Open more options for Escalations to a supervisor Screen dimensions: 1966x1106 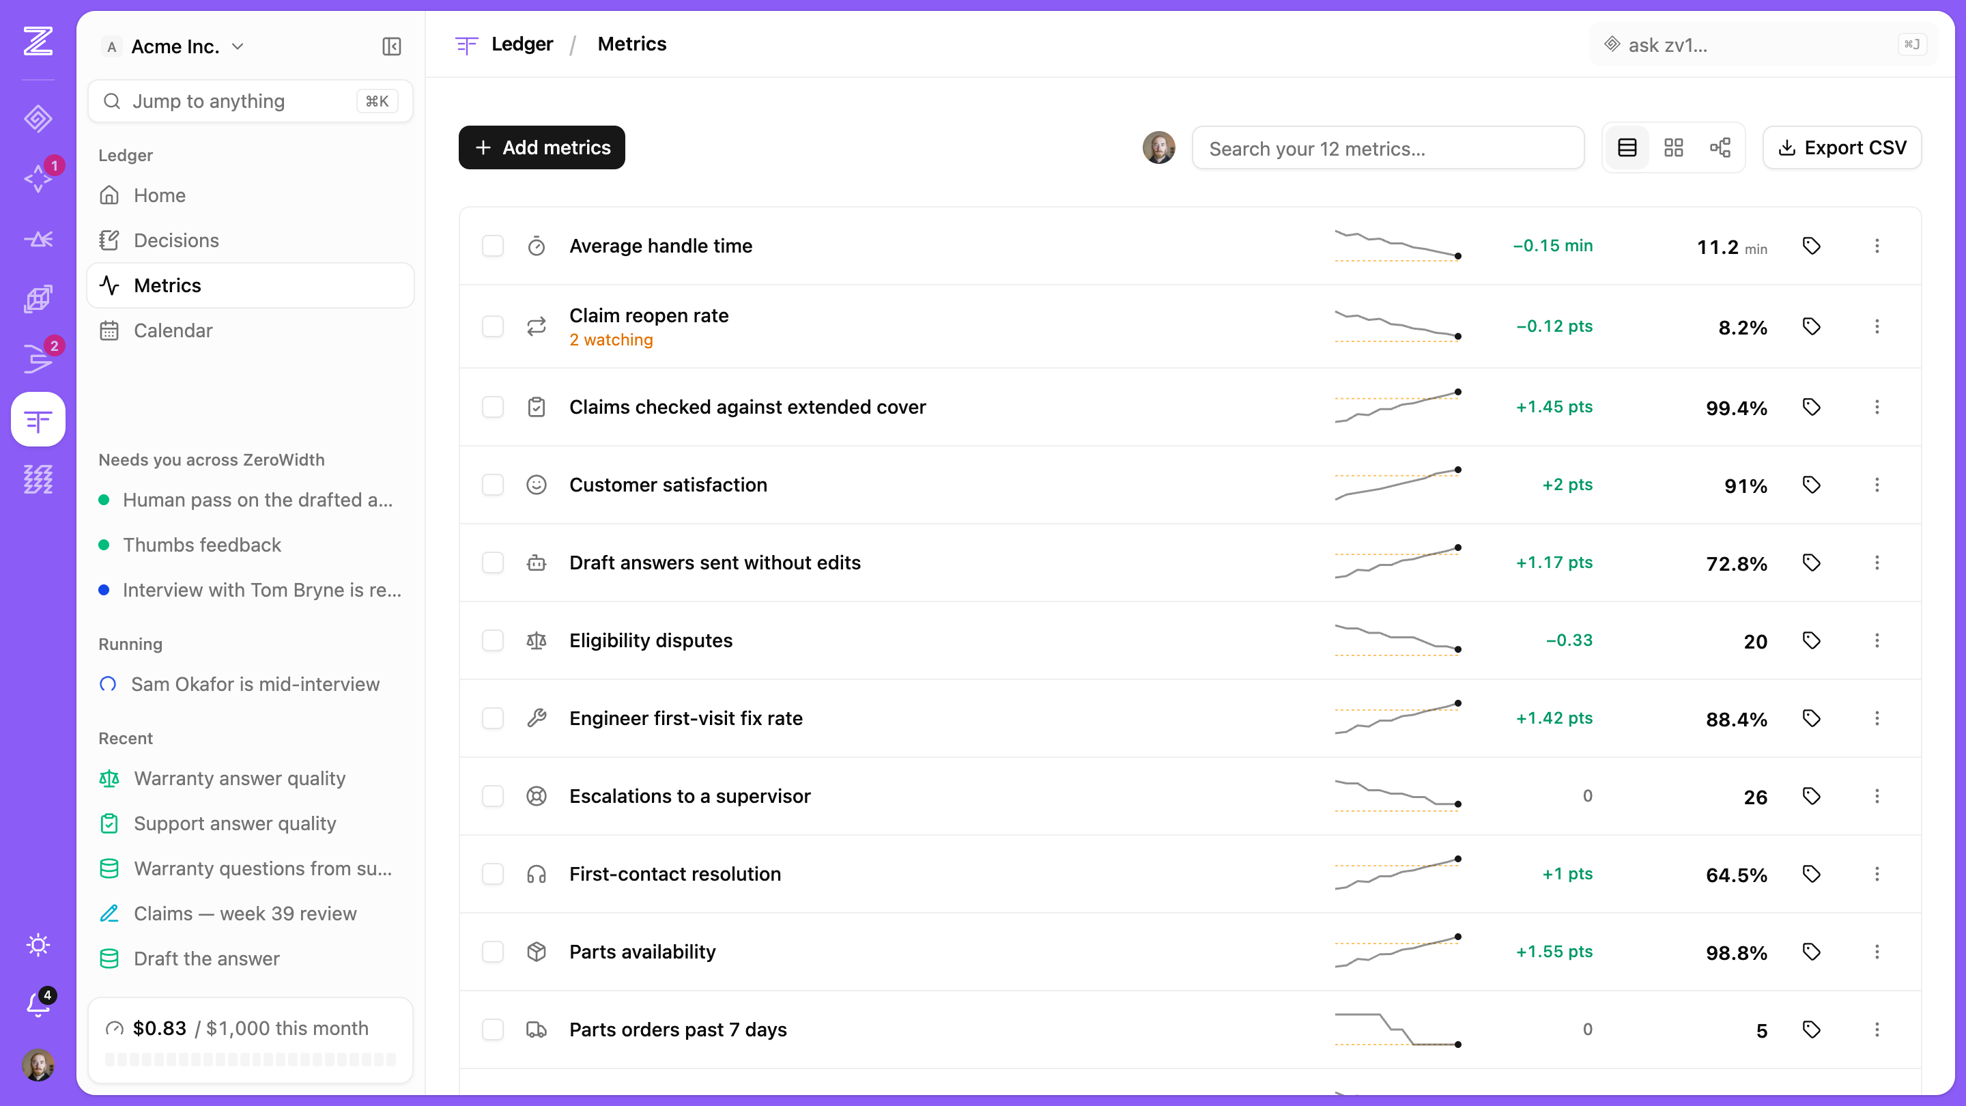(x=1877, y=796)
